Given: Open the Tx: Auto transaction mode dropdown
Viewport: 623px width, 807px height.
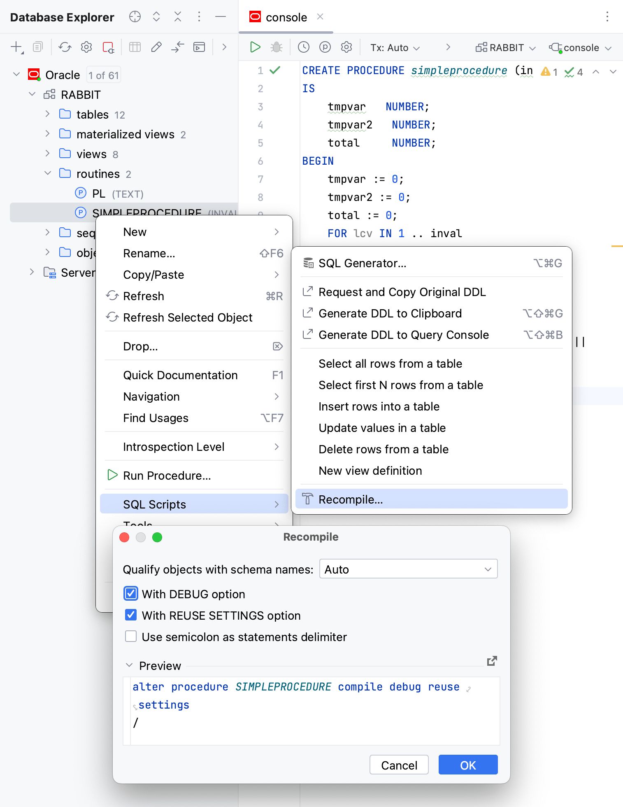Looking at the screenshot, I should (x=395, y=48).
